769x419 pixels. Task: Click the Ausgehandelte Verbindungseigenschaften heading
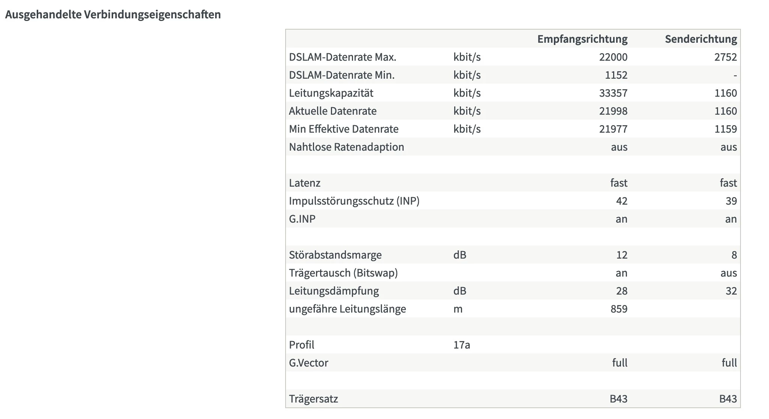click(113, 15)
